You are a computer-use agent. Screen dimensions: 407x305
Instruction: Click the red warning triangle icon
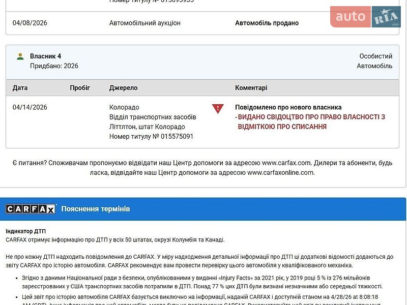pyautogui.click(x=218, y=109)
